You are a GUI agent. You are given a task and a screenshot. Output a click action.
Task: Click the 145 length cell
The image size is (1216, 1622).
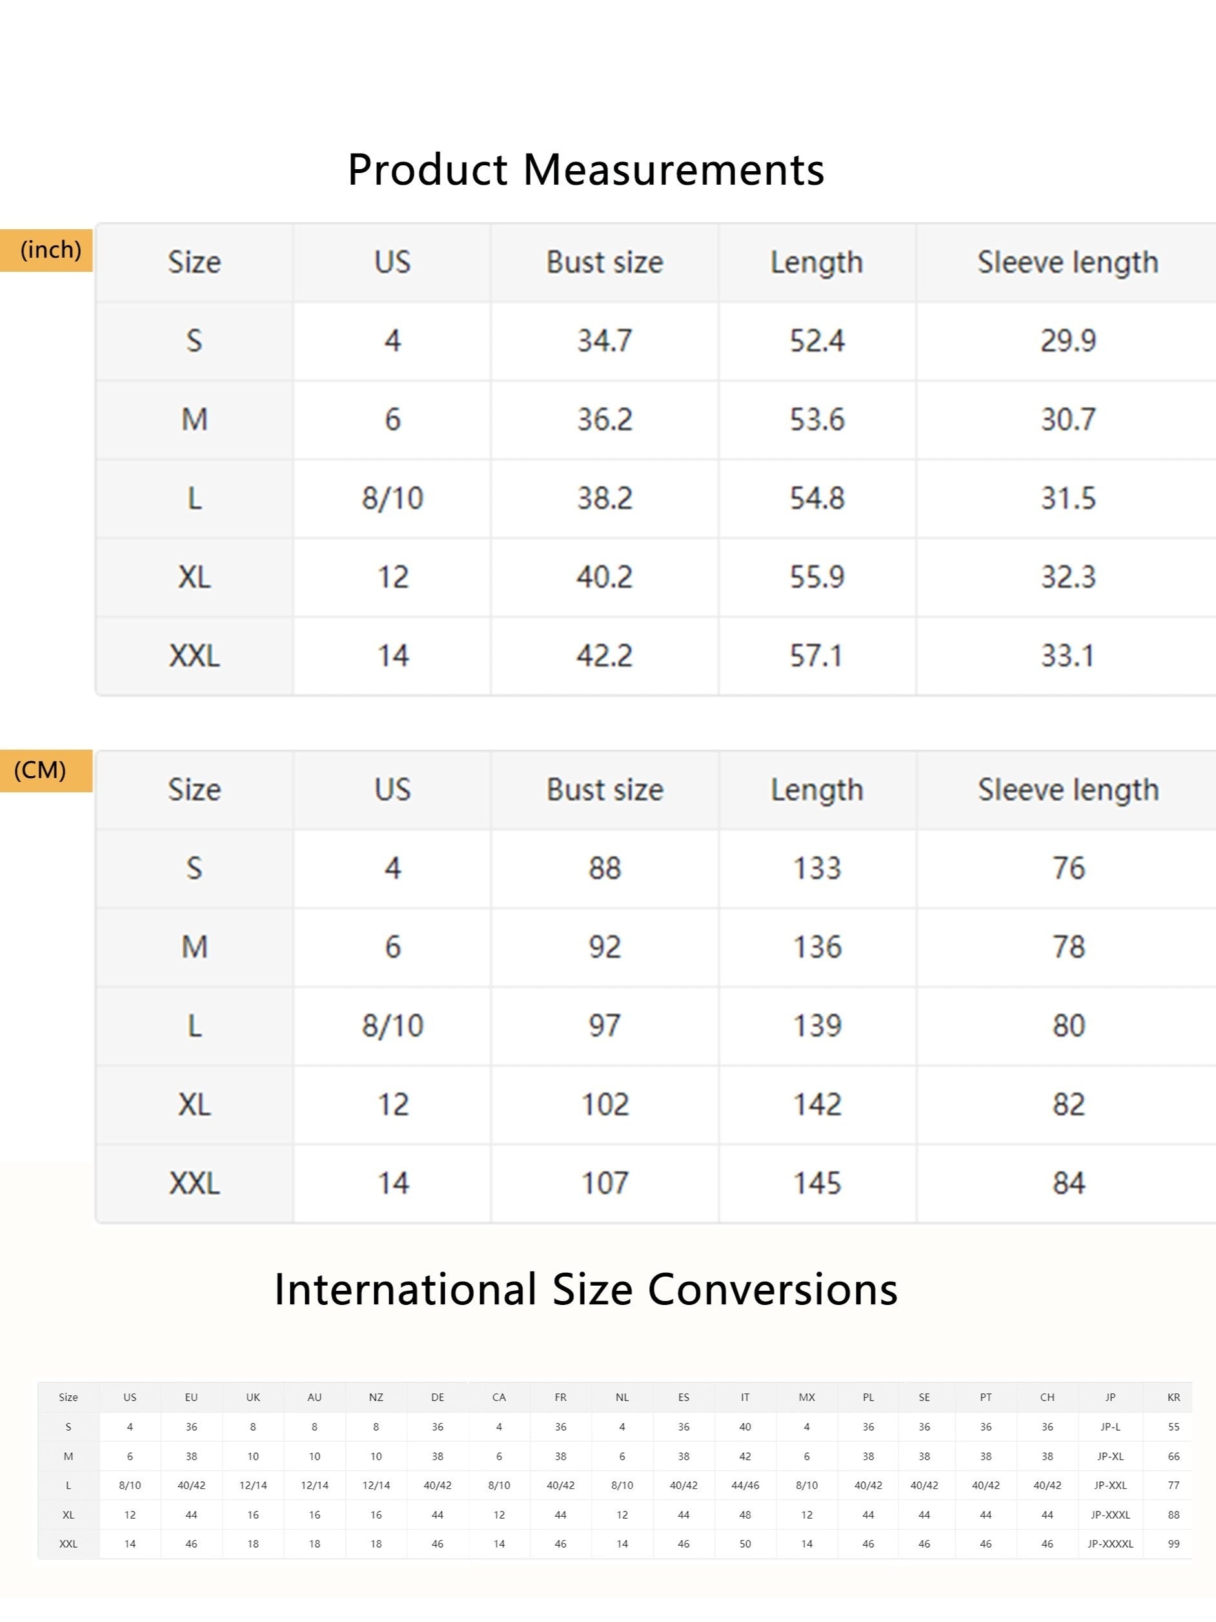pyautogui.click(x=817, y=1184)
